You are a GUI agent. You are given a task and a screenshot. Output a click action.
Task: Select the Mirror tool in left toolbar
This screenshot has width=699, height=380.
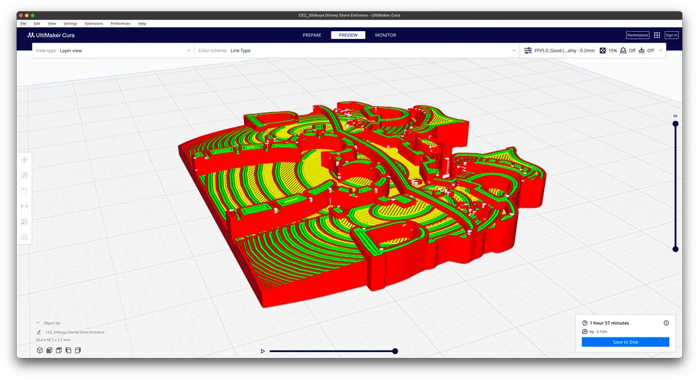coord(25,207)
